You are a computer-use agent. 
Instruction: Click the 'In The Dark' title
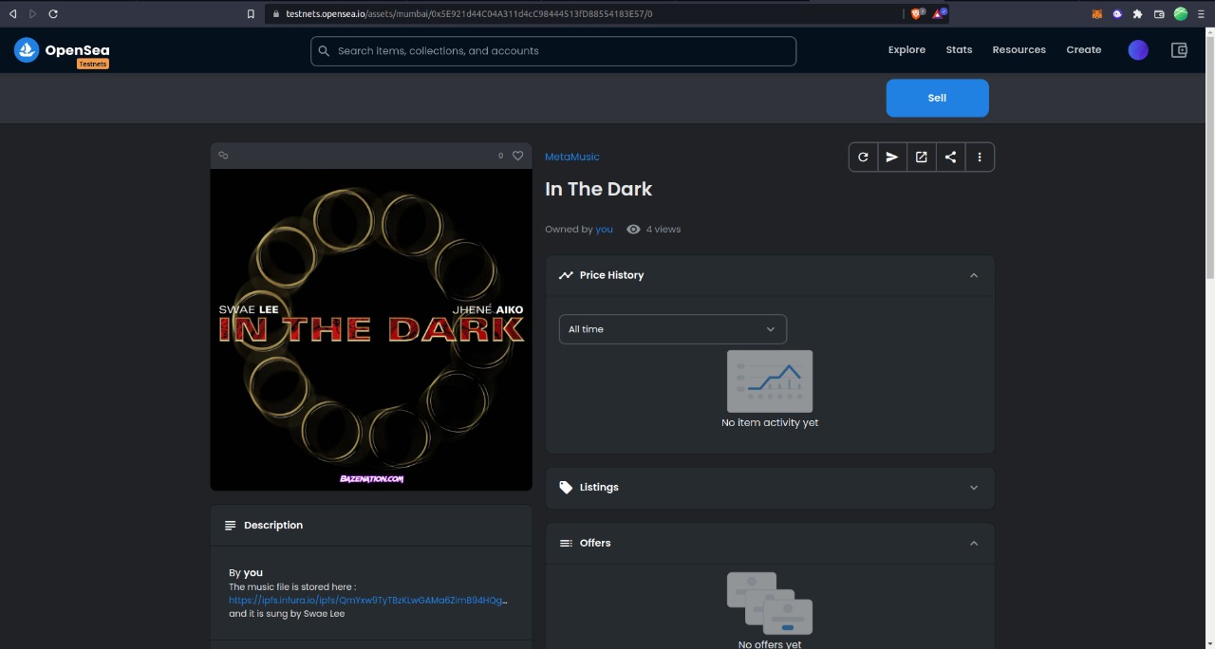click(598, 189)
